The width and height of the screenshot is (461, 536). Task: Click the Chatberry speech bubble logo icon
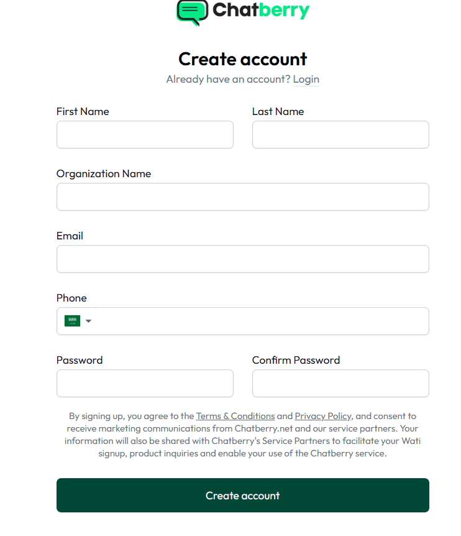pyautogui.click(x=192, y=11)
